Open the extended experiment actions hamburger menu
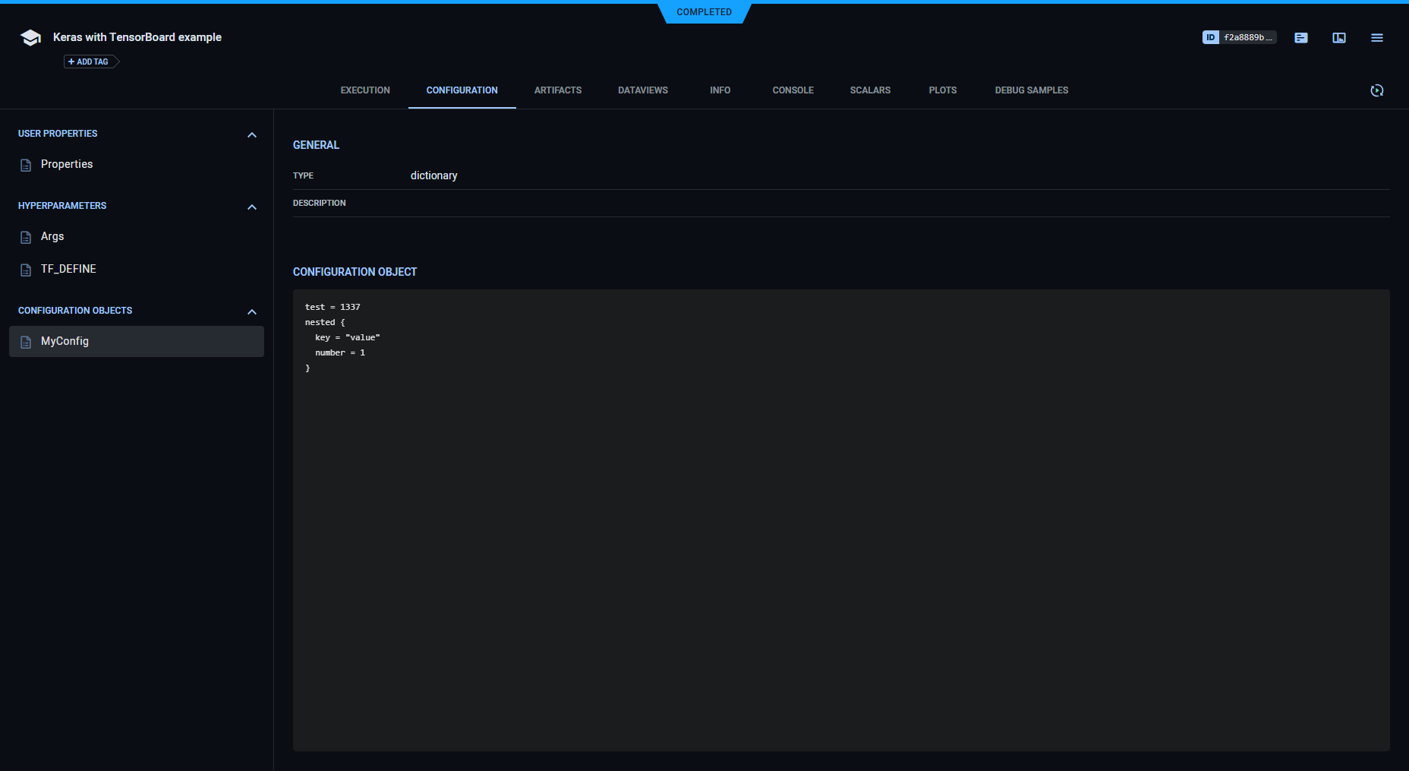 pyautogui.click(x=1377, y=37)
